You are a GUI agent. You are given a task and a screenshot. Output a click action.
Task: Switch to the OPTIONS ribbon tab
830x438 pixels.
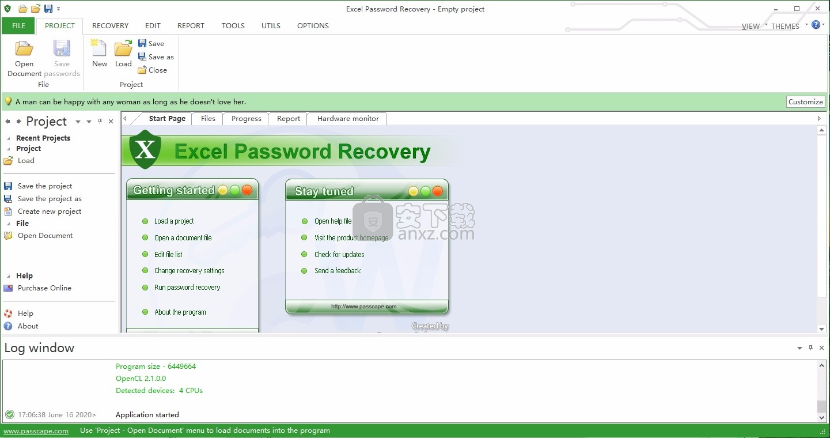point(313,26)
